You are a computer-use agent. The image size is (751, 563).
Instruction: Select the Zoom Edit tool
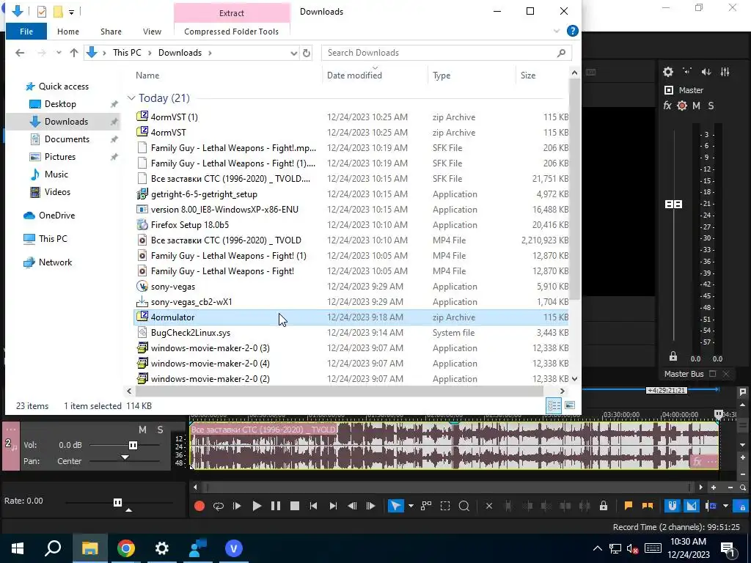click(464, 506)
